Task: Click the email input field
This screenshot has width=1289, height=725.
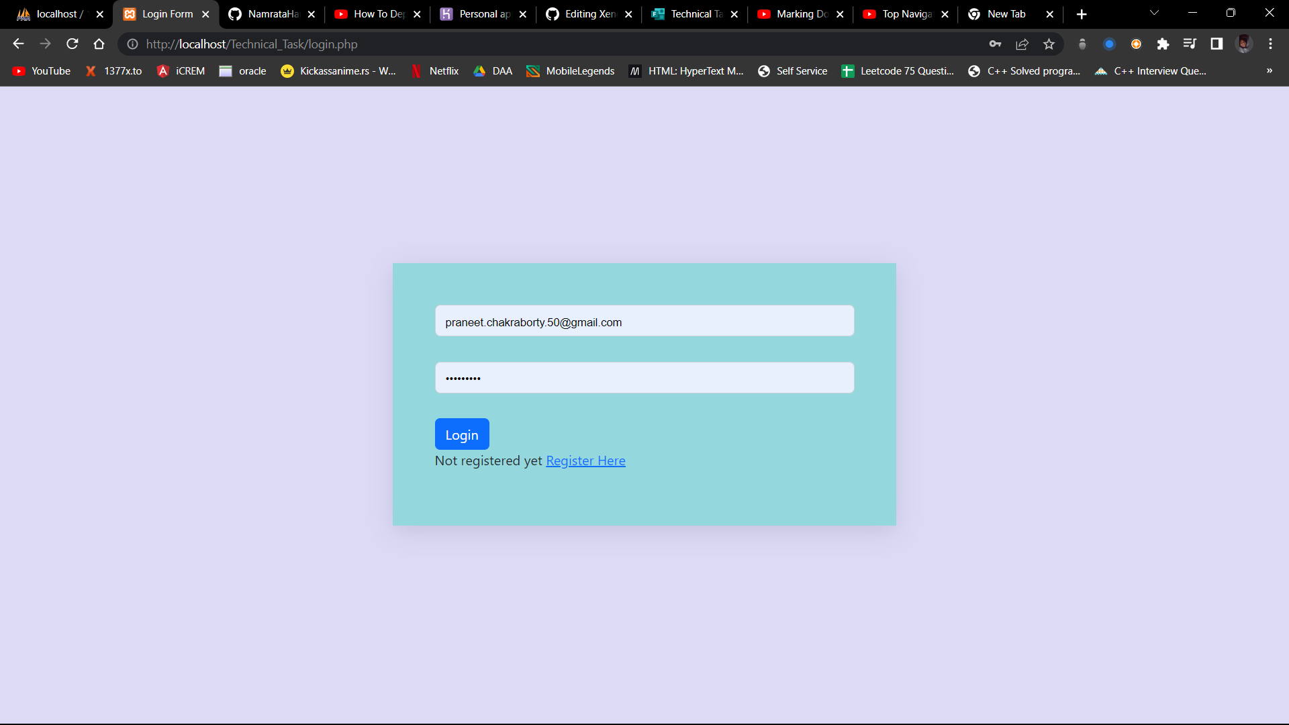Action: point(644,321)
